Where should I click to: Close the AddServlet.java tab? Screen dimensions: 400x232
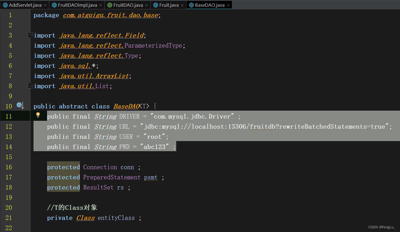click(x=45, y=5)
